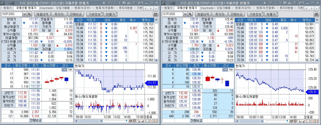Click chart range slider handle under right chart

point(287,121)
